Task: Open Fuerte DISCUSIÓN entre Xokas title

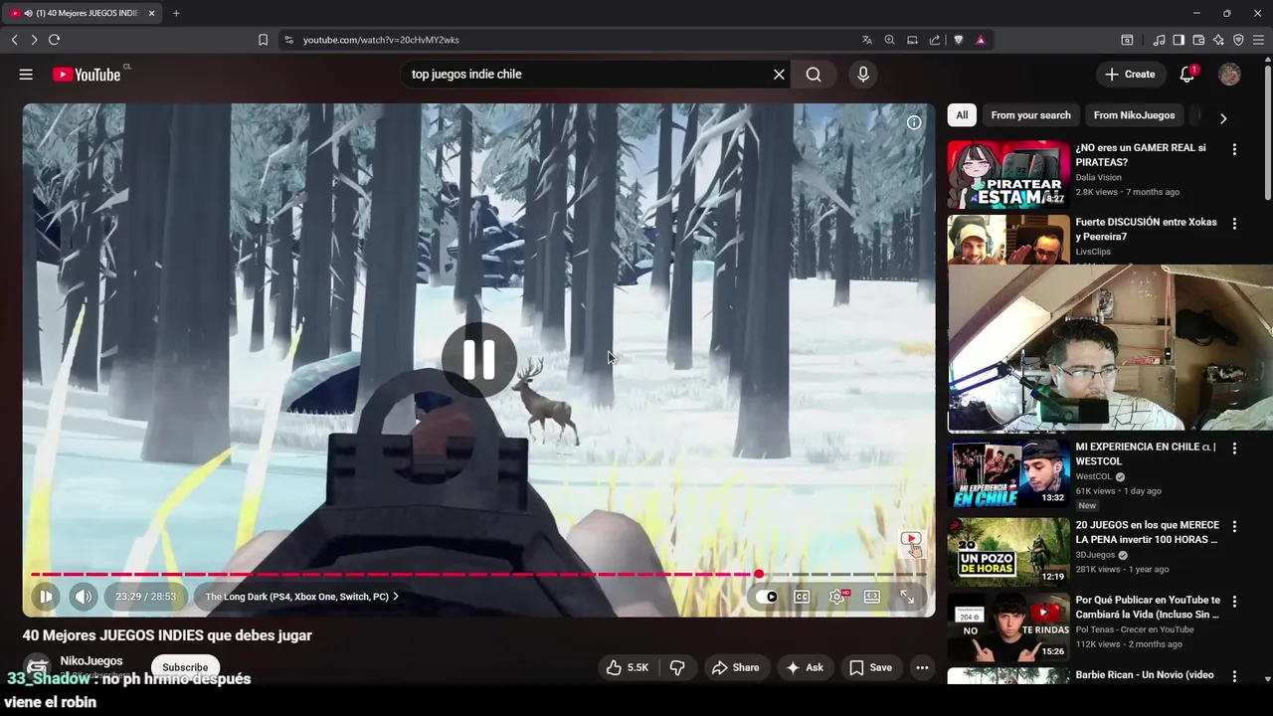Action: 1146,229
